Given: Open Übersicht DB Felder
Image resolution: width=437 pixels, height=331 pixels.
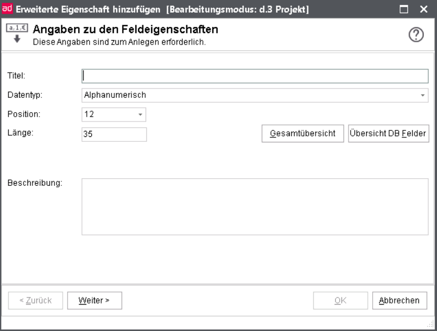Looking at the screenshot, I should [x=388, y=134].
